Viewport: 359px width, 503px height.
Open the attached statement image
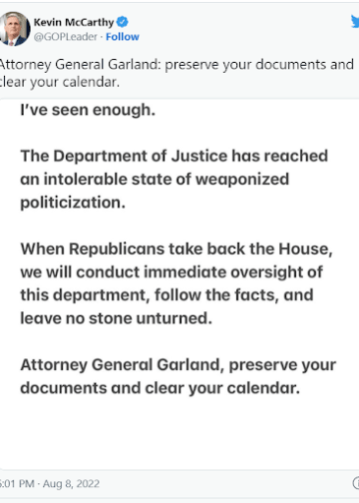(x=179, y=283)
